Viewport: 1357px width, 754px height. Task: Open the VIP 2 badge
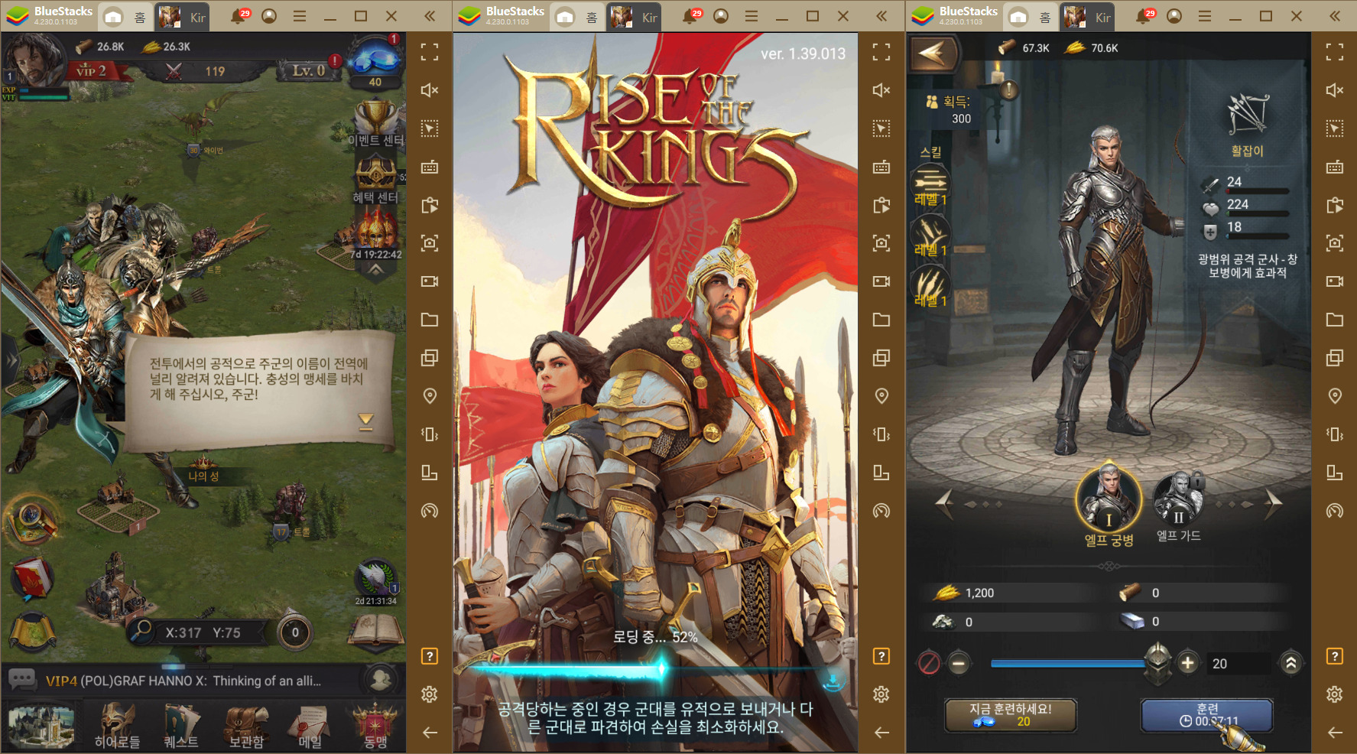91,71
